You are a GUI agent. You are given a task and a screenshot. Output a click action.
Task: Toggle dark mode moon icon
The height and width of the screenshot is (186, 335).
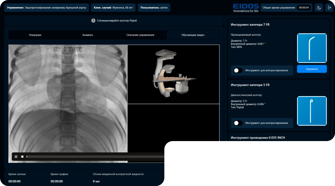pos(319,8)
